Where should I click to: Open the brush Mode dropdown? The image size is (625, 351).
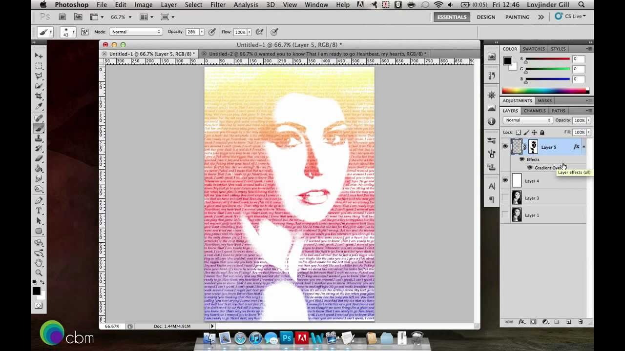click(136, 32)
